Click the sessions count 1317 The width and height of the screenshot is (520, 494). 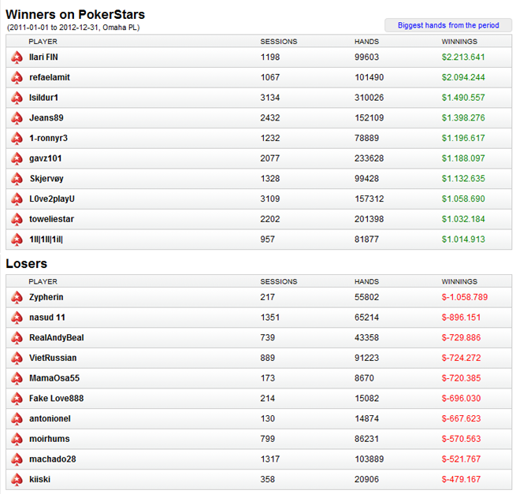270,459
